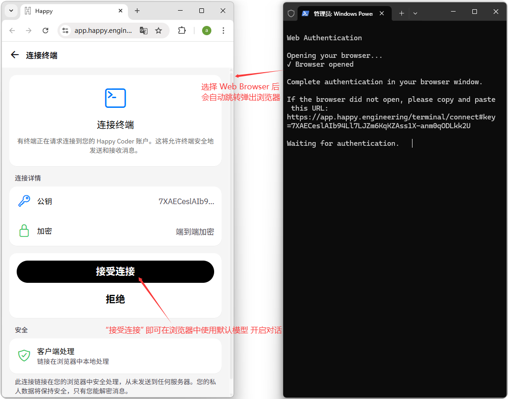Select the Happy browser tab

coord(70,11)
